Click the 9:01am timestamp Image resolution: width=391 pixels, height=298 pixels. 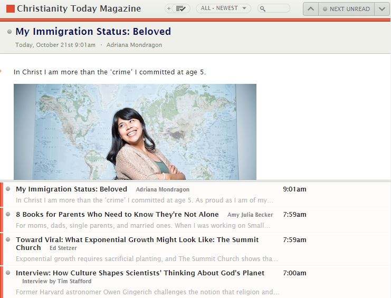[294, 189]
